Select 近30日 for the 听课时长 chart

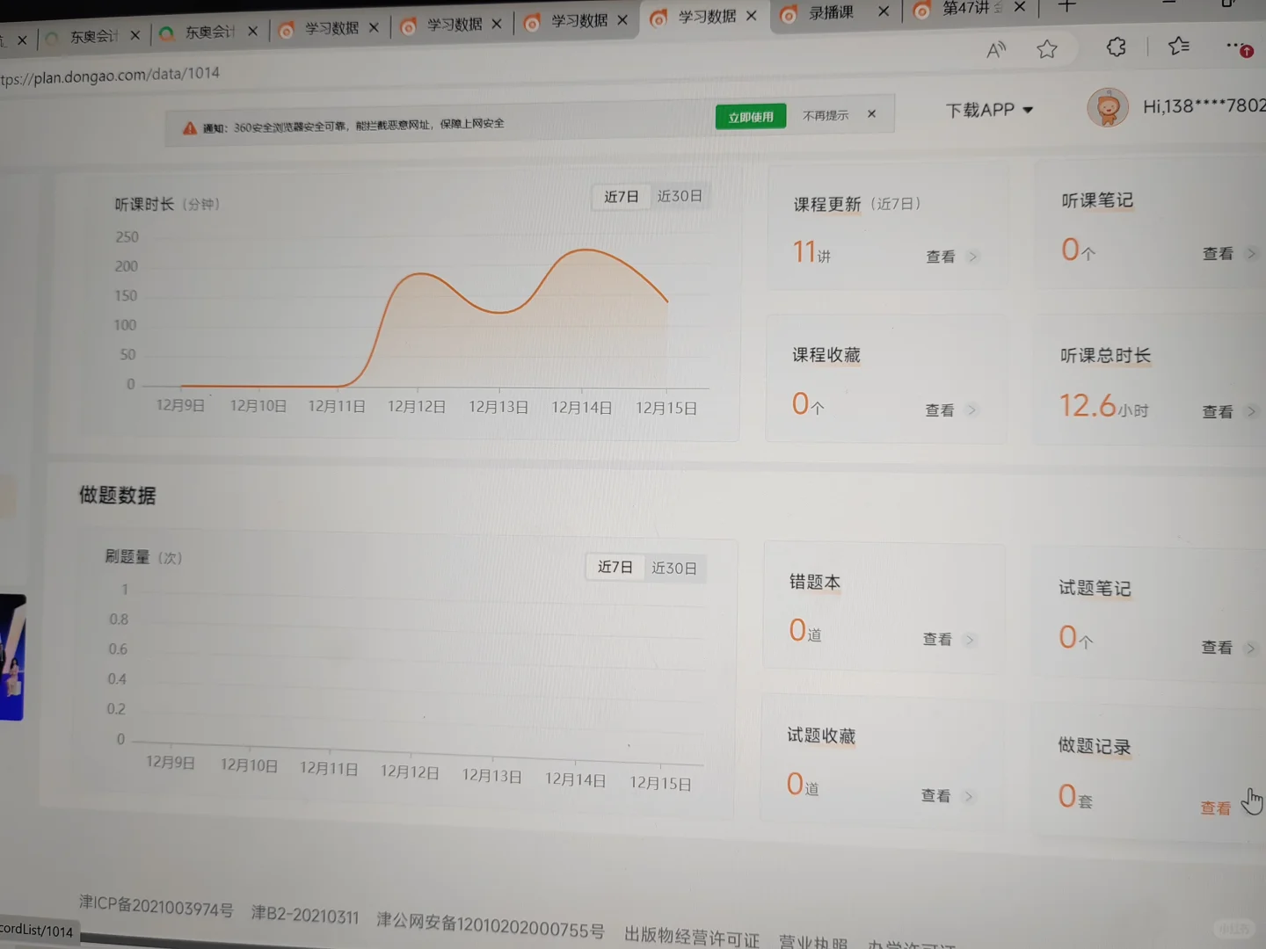680,196
